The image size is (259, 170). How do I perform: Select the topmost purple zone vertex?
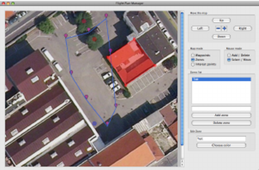click(x=106, y=15)
